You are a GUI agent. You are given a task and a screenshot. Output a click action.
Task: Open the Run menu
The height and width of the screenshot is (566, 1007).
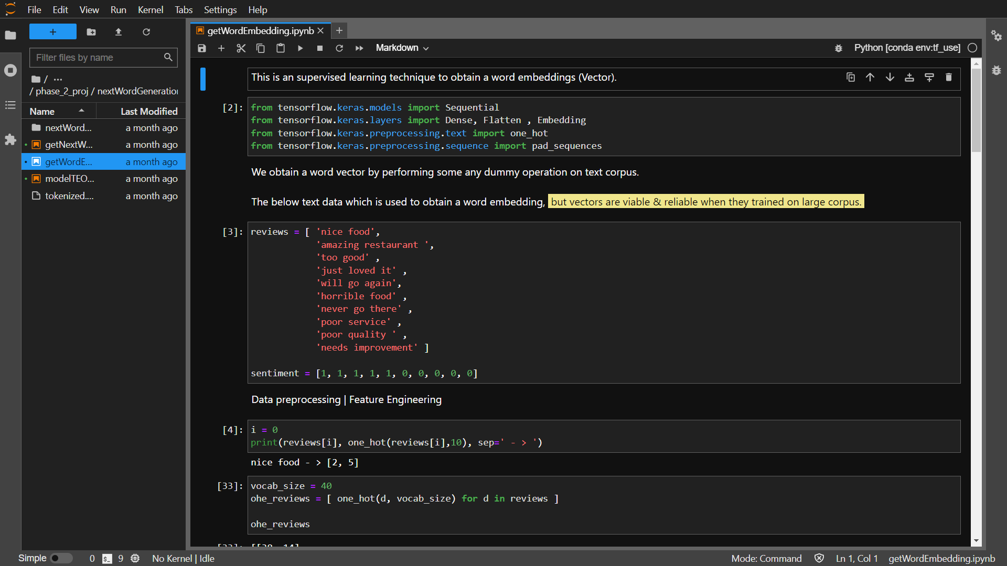119,9
